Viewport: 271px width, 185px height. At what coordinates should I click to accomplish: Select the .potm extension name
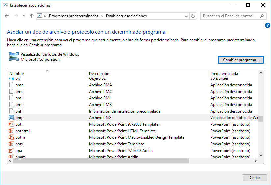[x=20, y=137]
